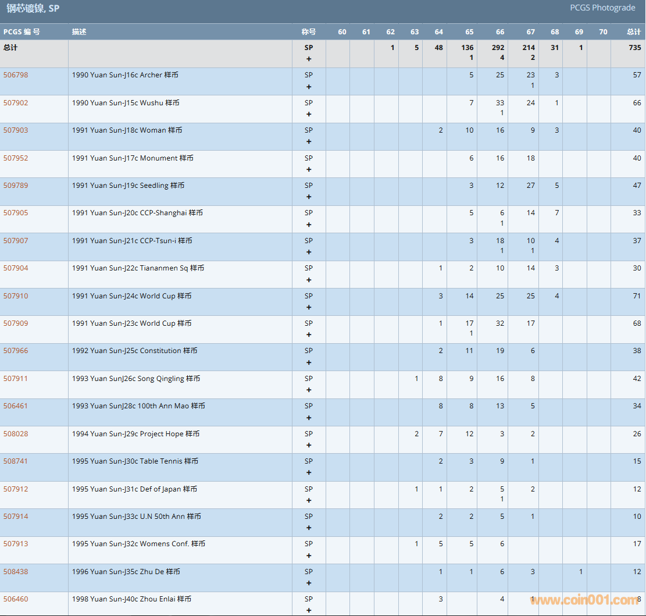The height and width of the screenshot is (616, 646).
Task: Open PCGS number 508741 Table Tennis
Action: 16,461
